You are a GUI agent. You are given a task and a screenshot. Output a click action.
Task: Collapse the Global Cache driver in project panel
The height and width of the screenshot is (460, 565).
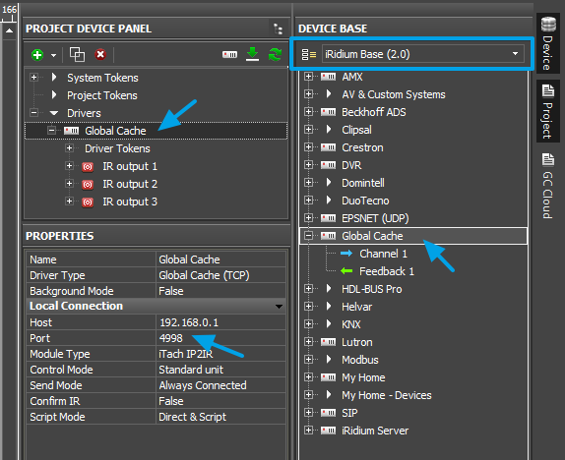point(51,131)
